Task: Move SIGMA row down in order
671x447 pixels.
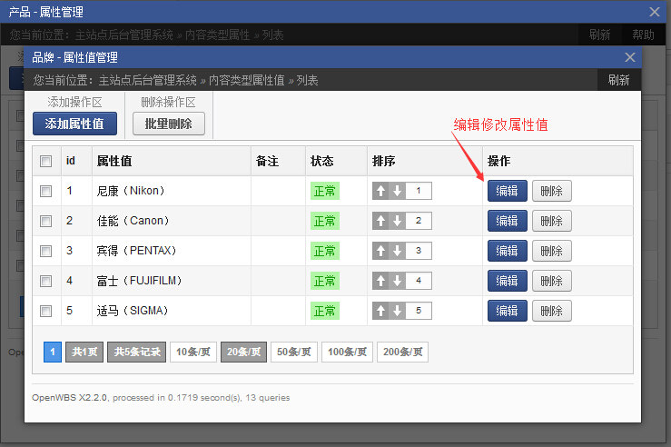Action: click(x=397, y=311)
